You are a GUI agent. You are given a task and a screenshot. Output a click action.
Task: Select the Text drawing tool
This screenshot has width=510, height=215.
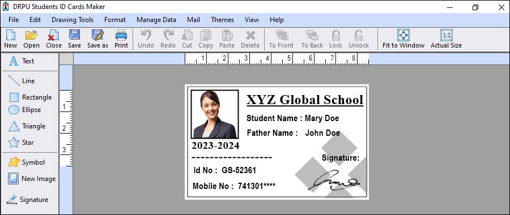point(22,61)
